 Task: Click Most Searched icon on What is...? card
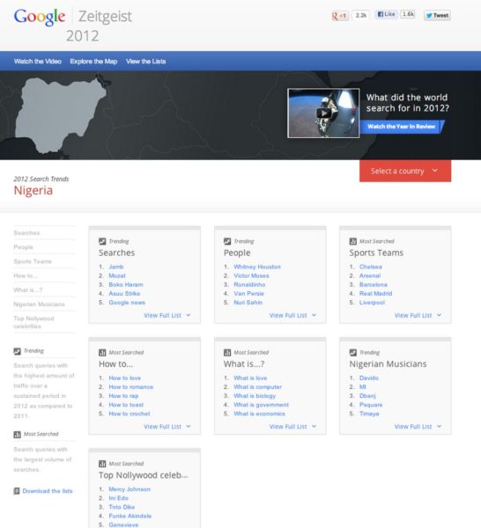pyautogui.click(x=227, y=352)
